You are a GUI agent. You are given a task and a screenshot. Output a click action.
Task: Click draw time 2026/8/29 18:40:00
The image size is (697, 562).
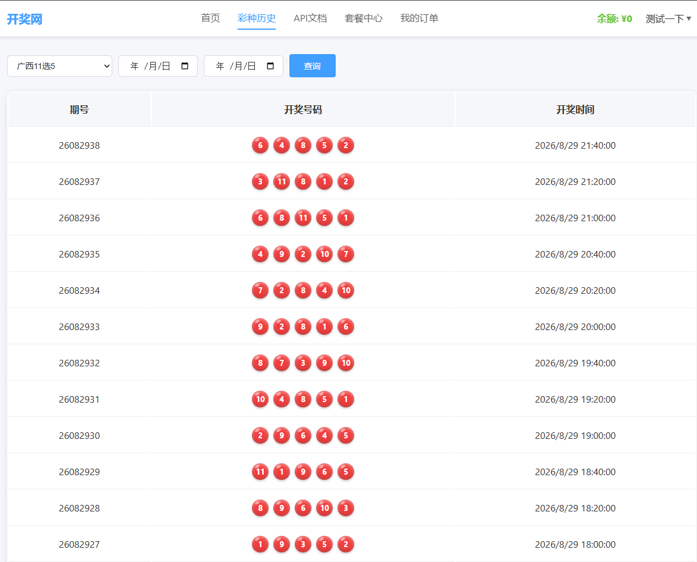coord(575,472)
